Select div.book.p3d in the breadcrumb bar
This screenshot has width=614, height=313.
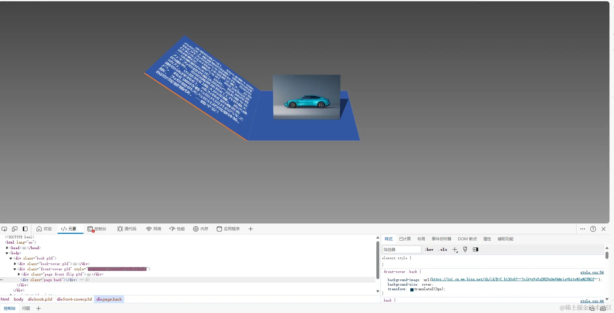pos(40,299)
